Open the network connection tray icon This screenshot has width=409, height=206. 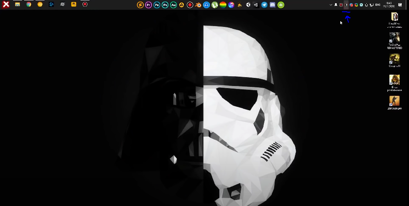pyautogui.click(x=372, y=5)
